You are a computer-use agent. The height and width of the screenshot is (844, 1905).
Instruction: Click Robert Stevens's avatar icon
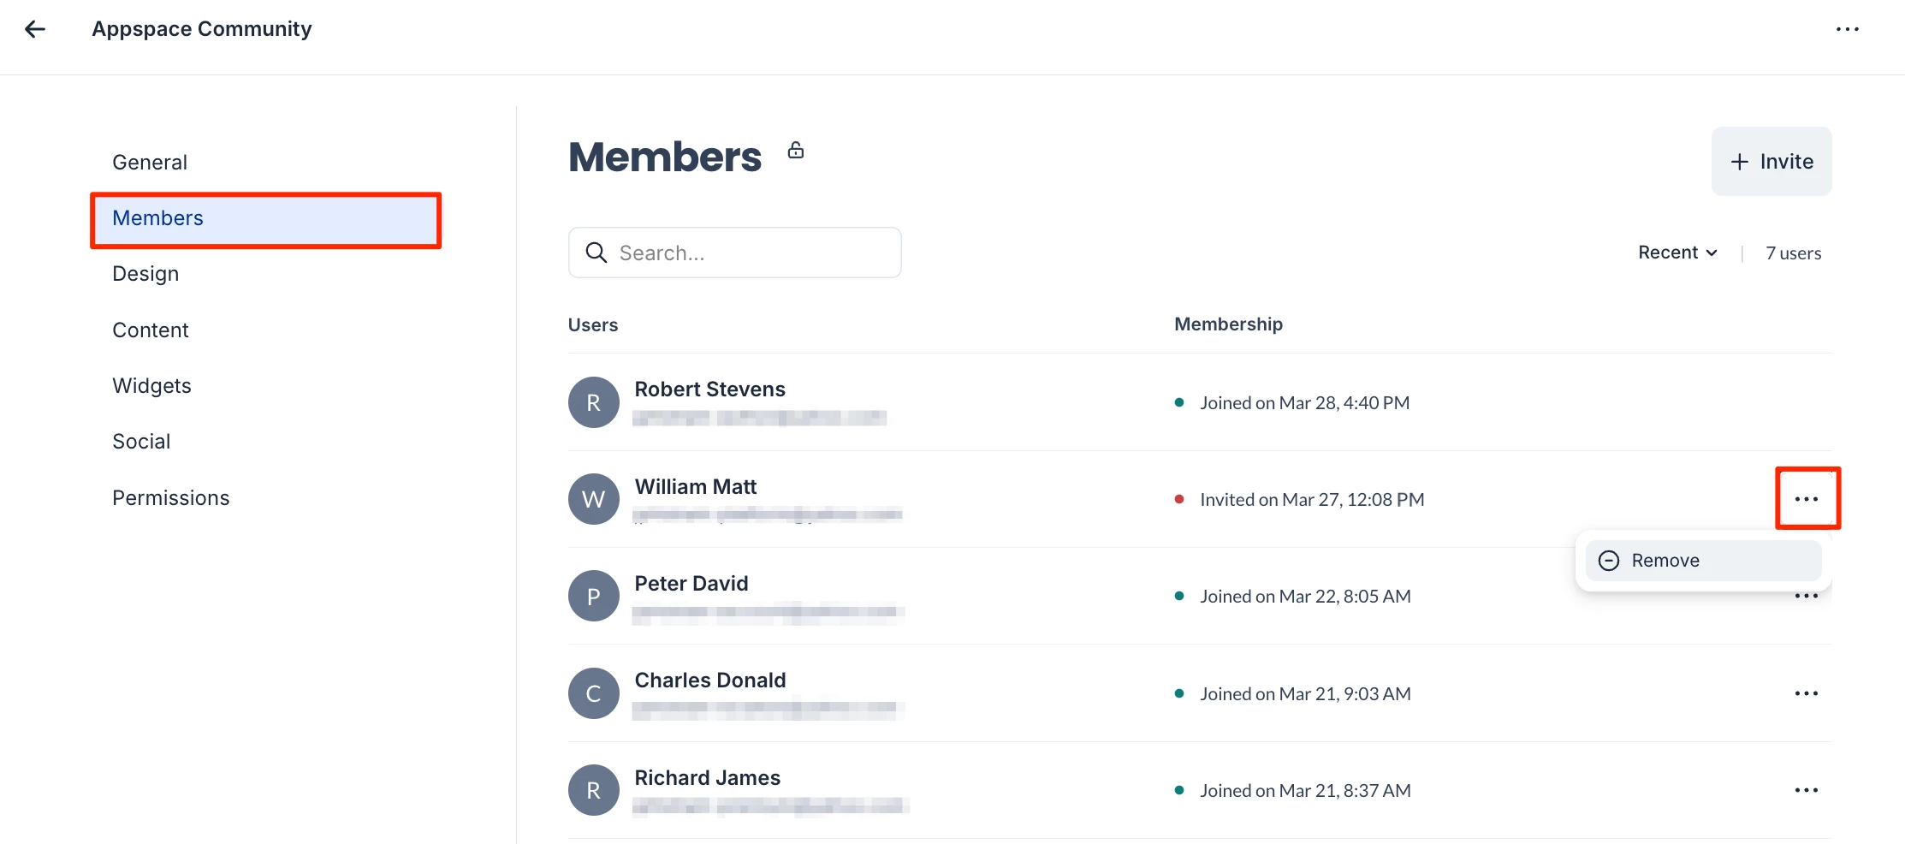(593, 402)
